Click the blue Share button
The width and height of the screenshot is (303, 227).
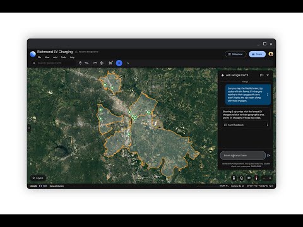pyautogui.click(x=257, y=54)
